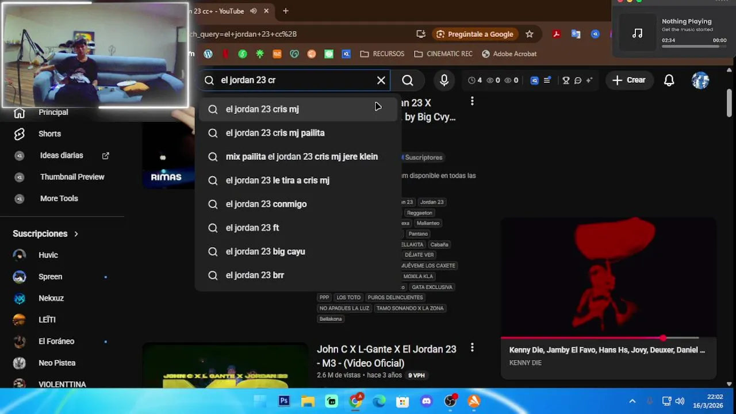Click the Pregúntale a Google button
The width and height of the screenshot is (736, 414).
pyautogui.click(x=475, y=34)
